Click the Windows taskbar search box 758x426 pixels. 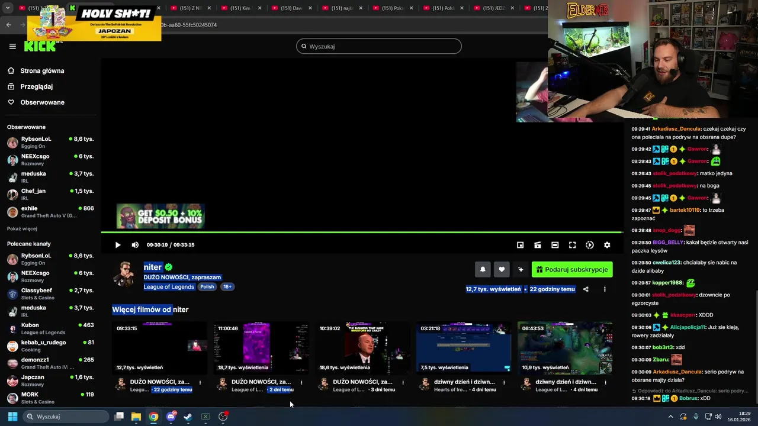[x=66, y=417]
